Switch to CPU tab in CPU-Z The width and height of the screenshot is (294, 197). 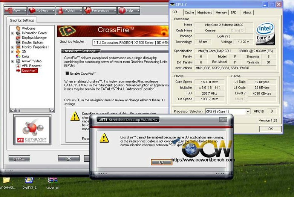[x=175, y=12]
